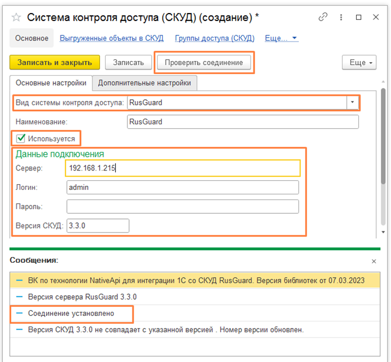The width and height of the screenshot is (391, 362).
Task: Switch to Дополнительные настройки tab
Action: pyautogui.click(x=144, y=83)
